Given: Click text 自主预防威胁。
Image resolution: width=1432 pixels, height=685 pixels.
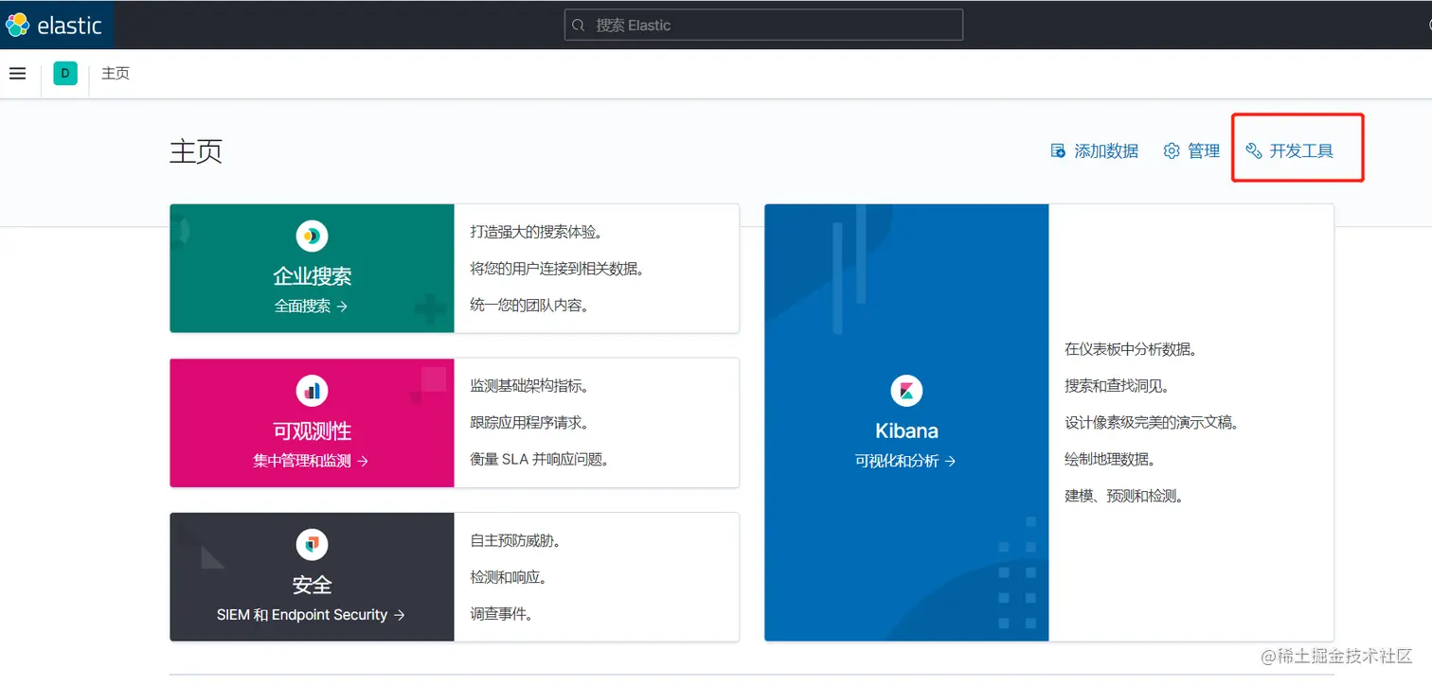Looking at the screenshot, I should 516,540.
